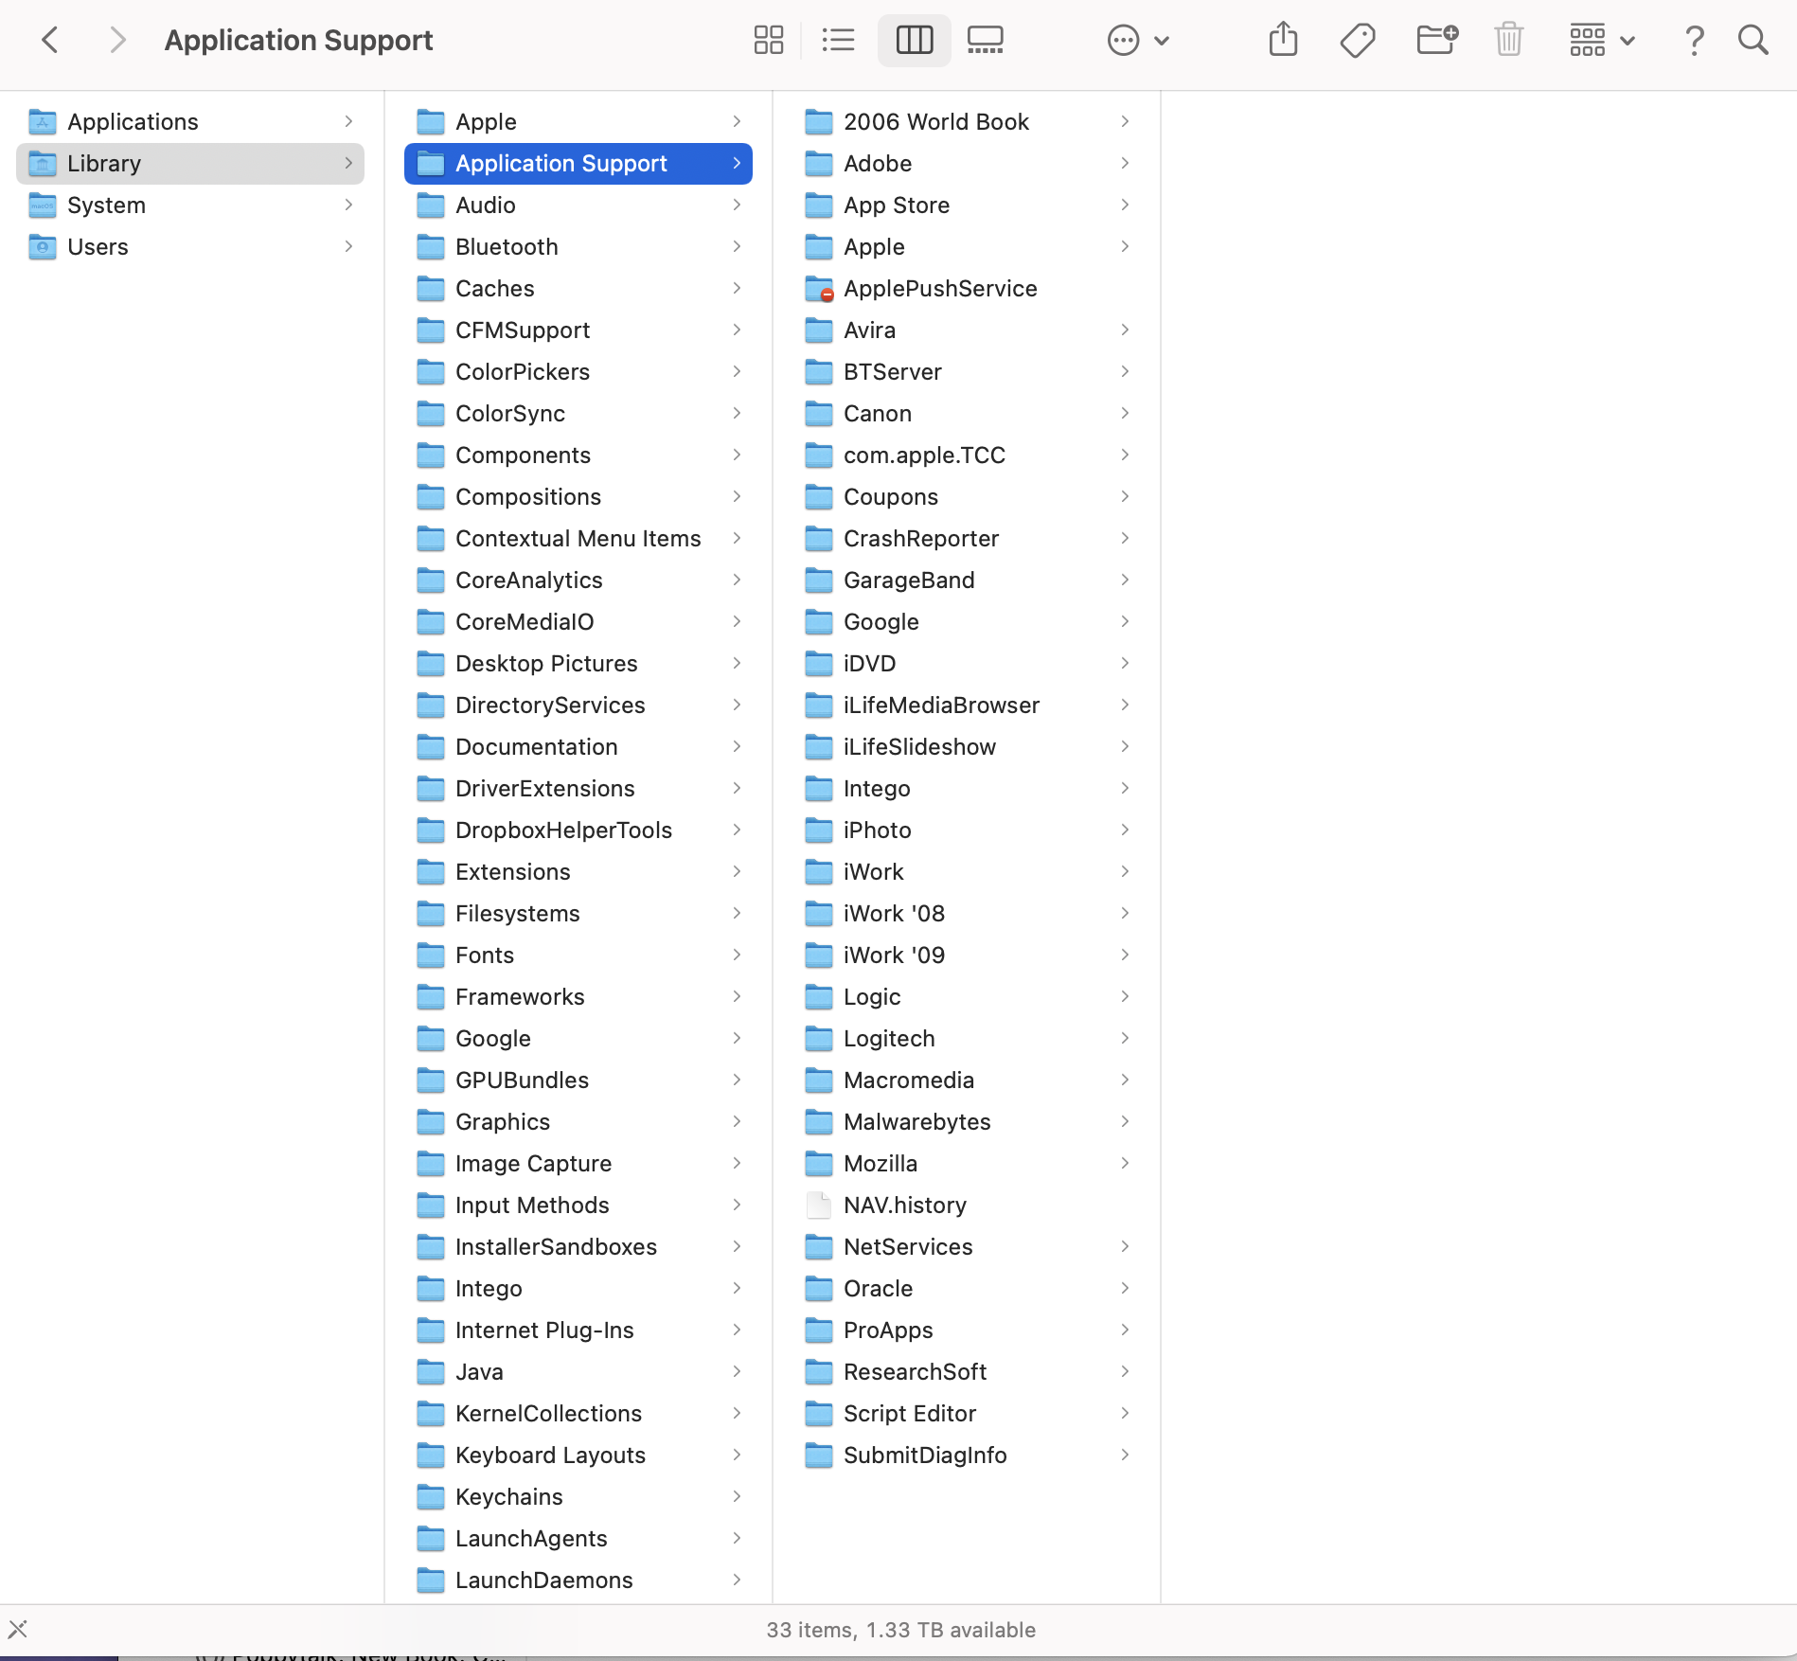Click the Mozilla folder icon
The width and height of the screenshot is (1797, 1661).
click(819, 1163)
